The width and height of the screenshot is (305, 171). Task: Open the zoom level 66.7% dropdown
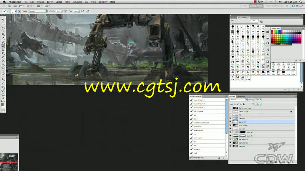tap(30, 6)
